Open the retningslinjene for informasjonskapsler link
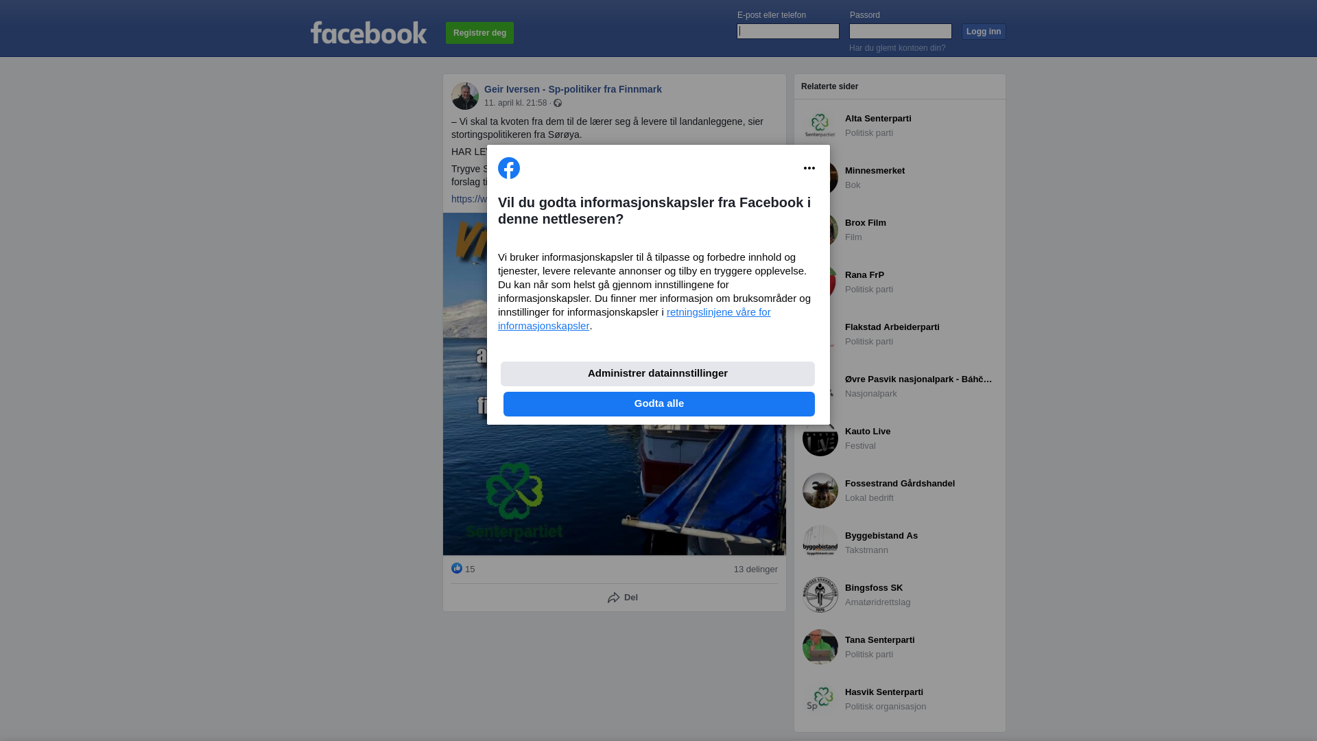This screenshot has height=741, width=1317. [634, 319]
